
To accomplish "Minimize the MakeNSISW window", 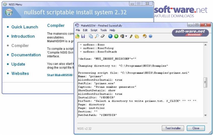I will 191,25.
